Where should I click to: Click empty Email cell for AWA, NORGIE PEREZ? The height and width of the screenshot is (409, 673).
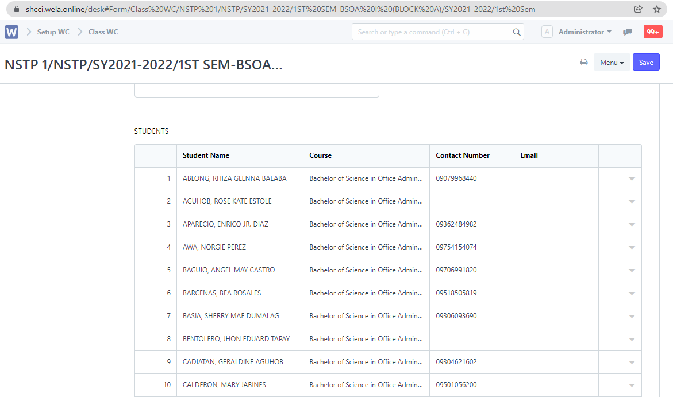(556, 247)
